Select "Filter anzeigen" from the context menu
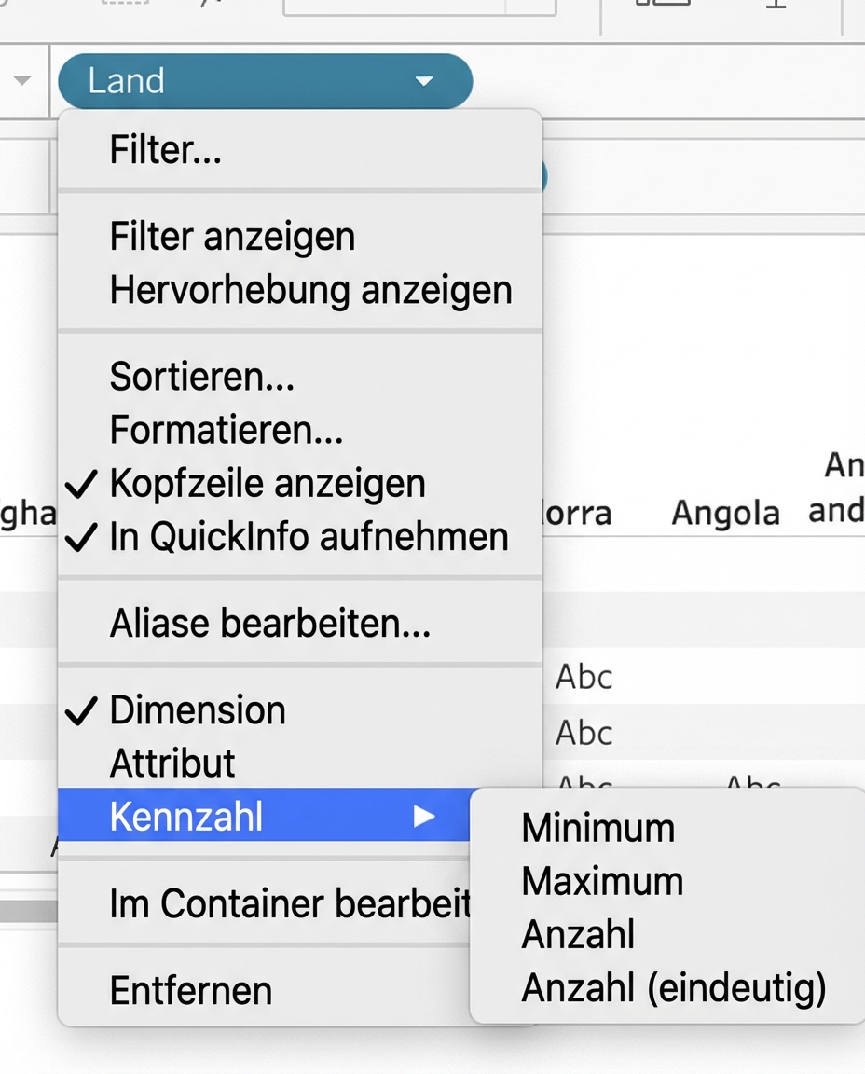This screenshot has width=865, height=1074. (231, 236)
